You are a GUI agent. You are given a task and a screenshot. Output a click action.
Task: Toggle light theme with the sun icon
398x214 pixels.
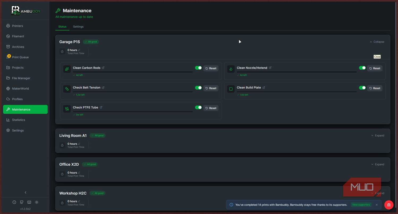[37, 202]
